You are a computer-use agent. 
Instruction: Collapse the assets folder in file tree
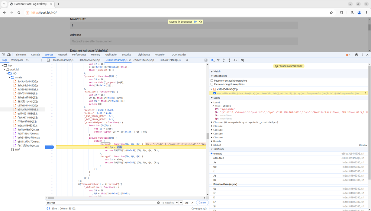(x=10, y=77)
